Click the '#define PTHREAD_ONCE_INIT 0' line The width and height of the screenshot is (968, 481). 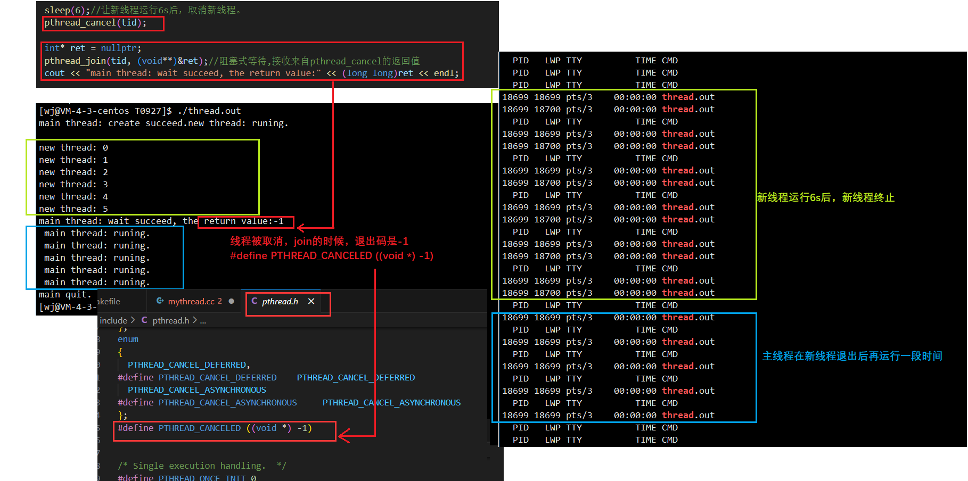pos(187,477)
